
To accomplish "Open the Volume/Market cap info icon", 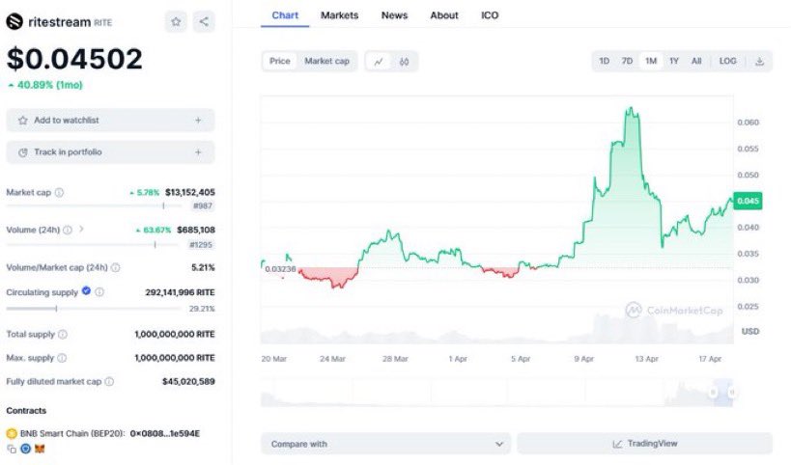I will [116, 267].
